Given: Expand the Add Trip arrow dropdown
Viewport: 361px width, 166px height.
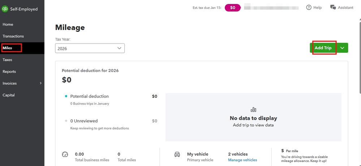Looking at the screenshot, I should 342,48.
